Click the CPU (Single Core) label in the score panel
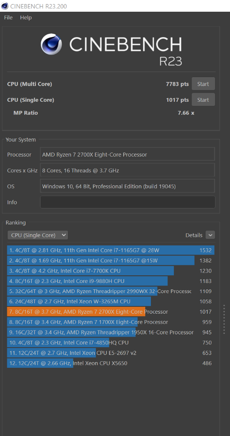Screen dimensions: 230x436 click(x=31, y=100)
